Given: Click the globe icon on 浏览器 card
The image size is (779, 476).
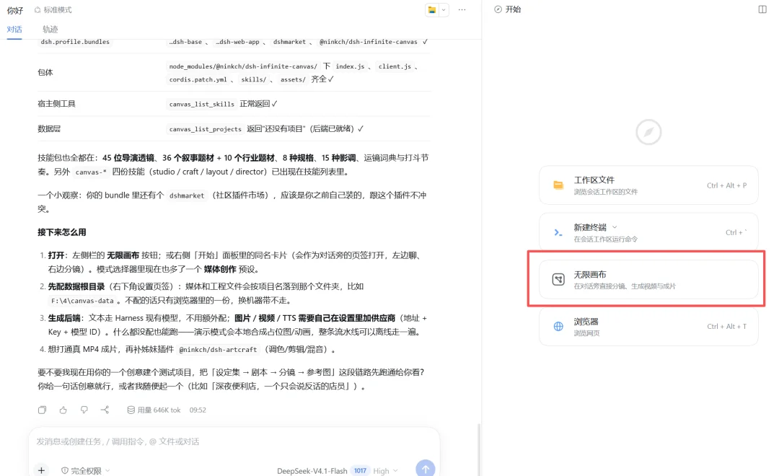Looking at the screenshot, I should (x=558, y=327).
